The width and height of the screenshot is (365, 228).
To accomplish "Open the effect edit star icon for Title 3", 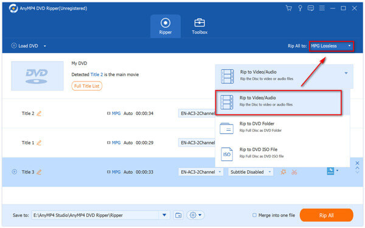I will (x=283, y=172).
